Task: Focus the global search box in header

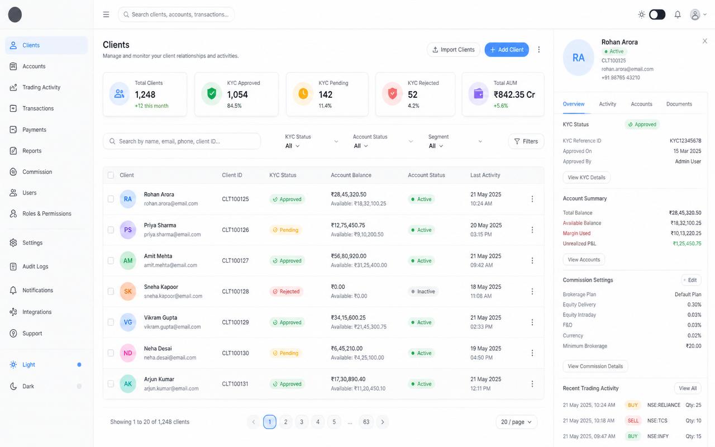Action: click(x=176, y=15)
